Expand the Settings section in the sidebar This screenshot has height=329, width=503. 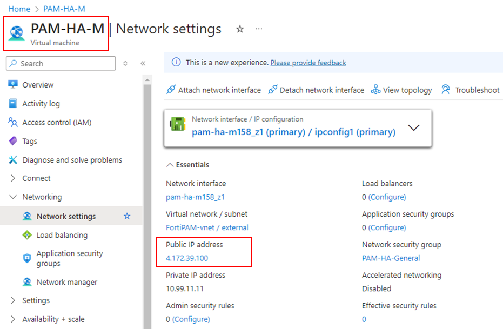(x=12, y=300)
